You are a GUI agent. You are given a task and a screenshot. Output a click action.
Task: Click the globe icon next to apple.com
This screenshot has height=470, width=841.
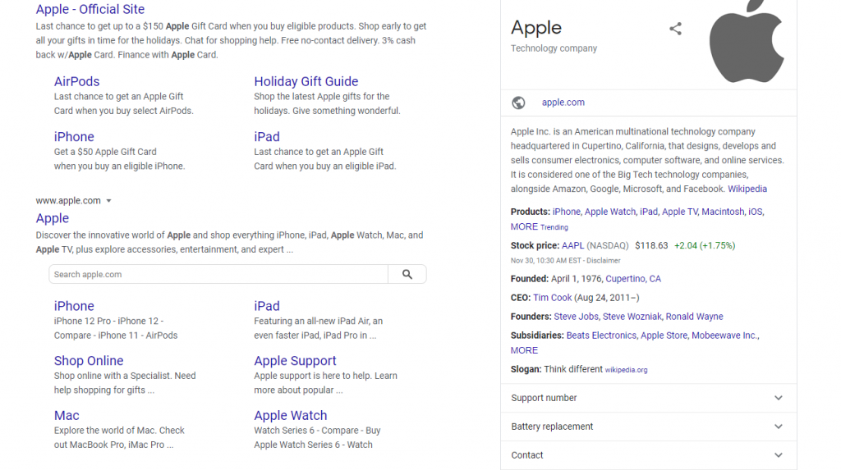(518, 103)
